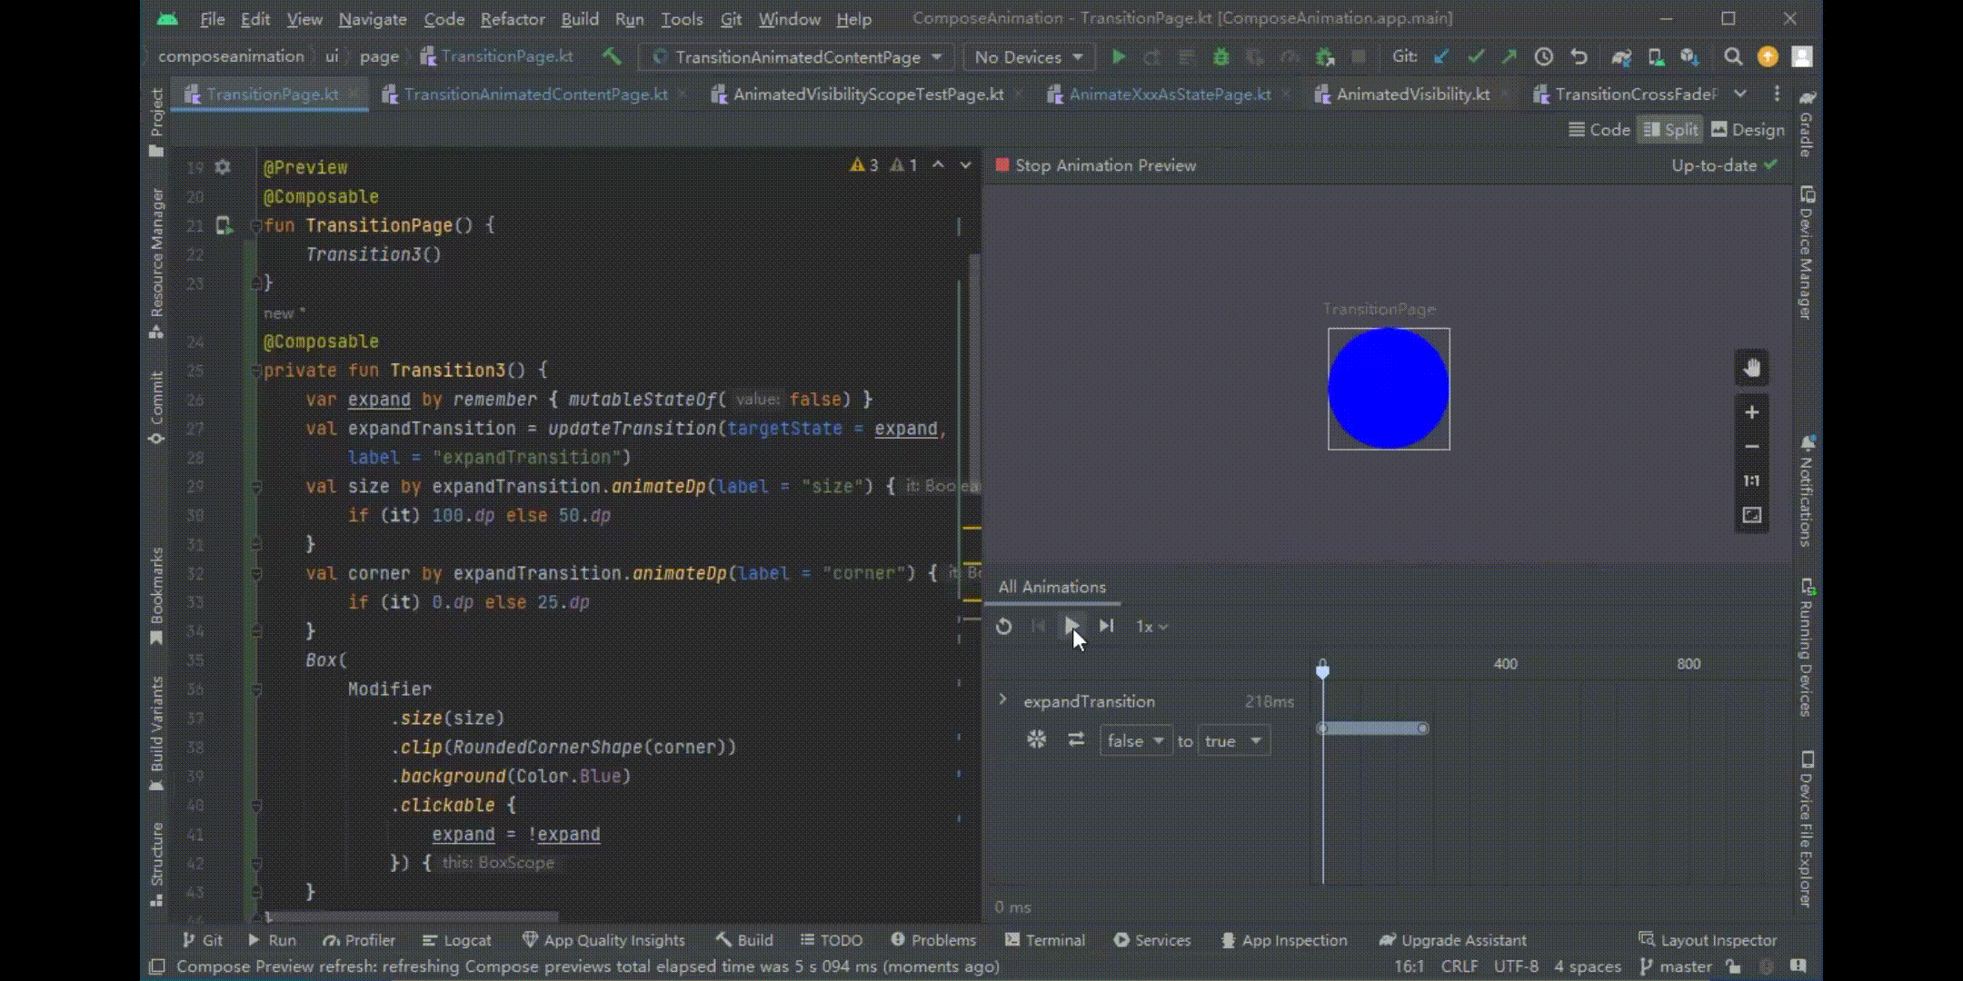Expand the expandTransition animation row
Viewport: 1963px width, 981px height.
[x=1002, y=700]
